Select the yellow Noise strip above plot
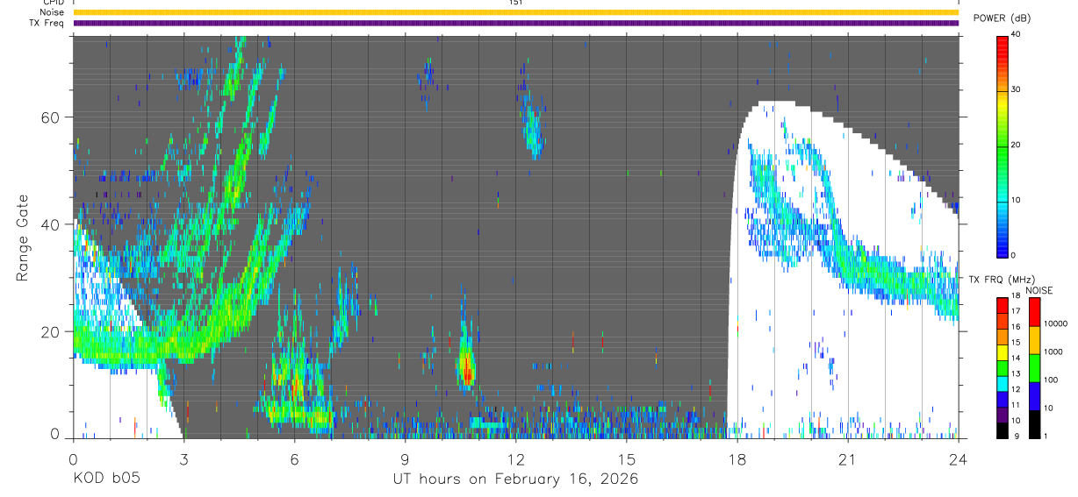This screenshot has width=1078, height=497. coord(515,12)
